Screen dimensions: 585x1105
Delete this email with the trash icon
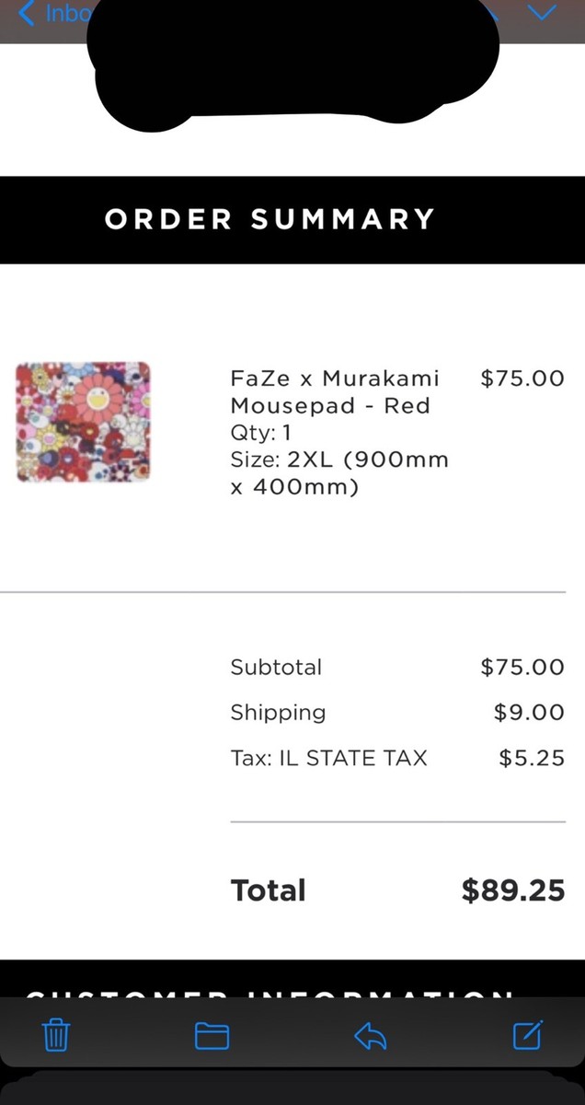coord(57,1036)
